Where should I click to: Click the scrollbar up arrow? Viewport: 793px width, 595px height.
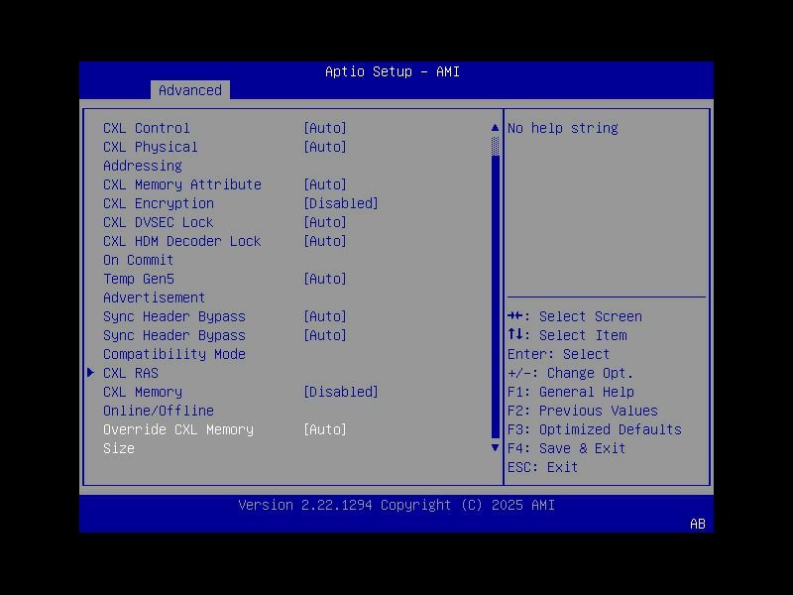click(495, 128)
